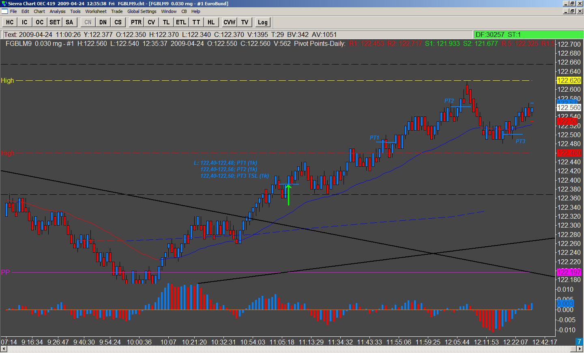
Task: Click the 10:00:36 time axis label
Action: (139, 342)
